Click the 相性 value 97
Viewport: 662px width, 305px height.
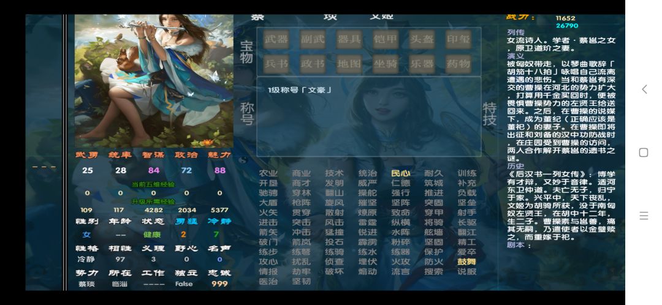[120, 260]
